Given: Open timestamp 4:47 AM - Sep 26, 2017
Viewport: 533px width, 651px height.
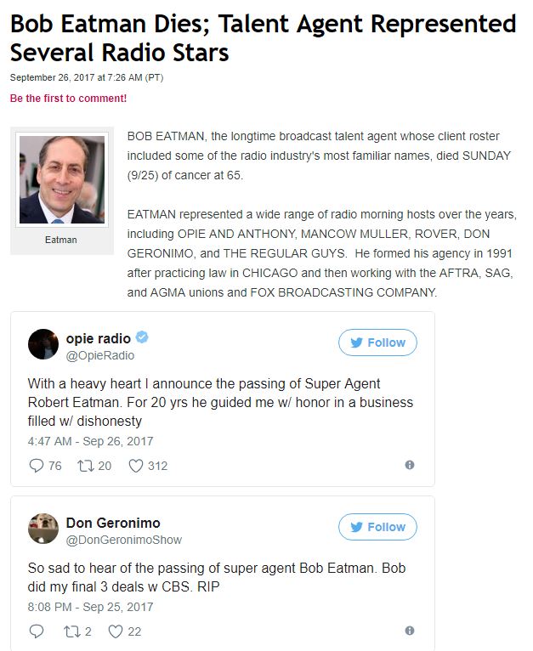Looking at the screenshot, I should [x=91, y=441].
